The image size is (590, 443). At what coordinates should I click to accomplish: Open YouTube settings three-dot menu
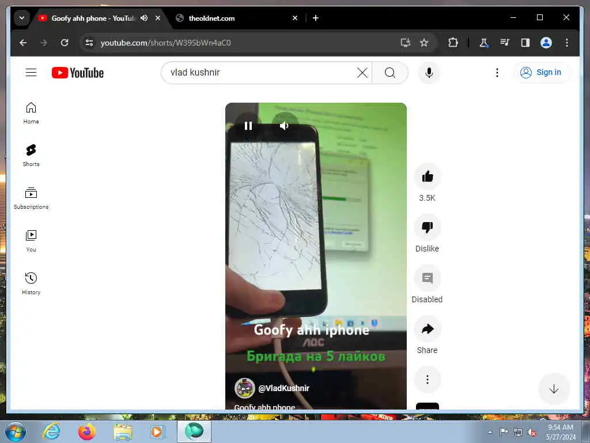pyautogui.click(x=497, y=72)
